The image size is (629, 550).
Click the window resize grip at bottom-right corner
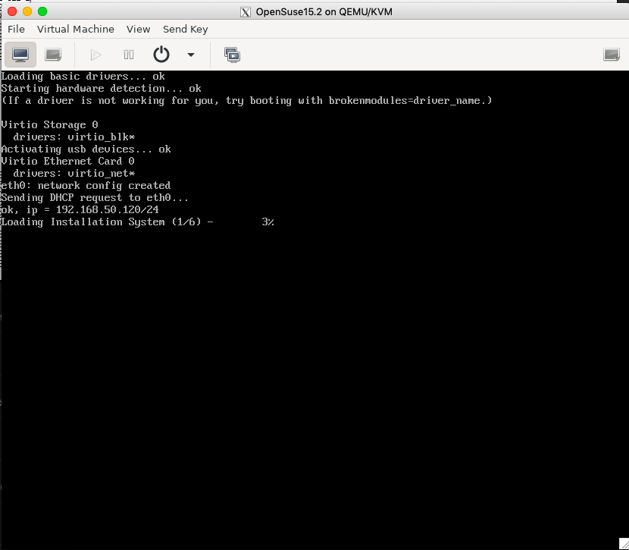624,545
